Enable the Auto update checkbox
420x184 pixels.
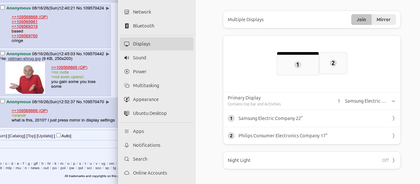coord(58,135)
